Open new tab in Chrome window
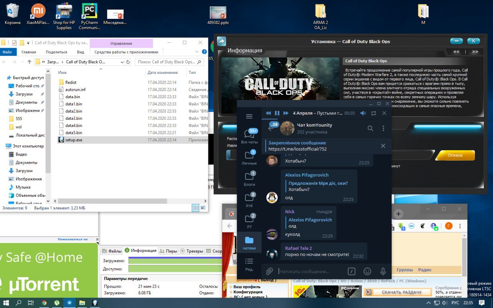This screenshot has width=493, height=308. pyautogui.click(x=398, y=214)
